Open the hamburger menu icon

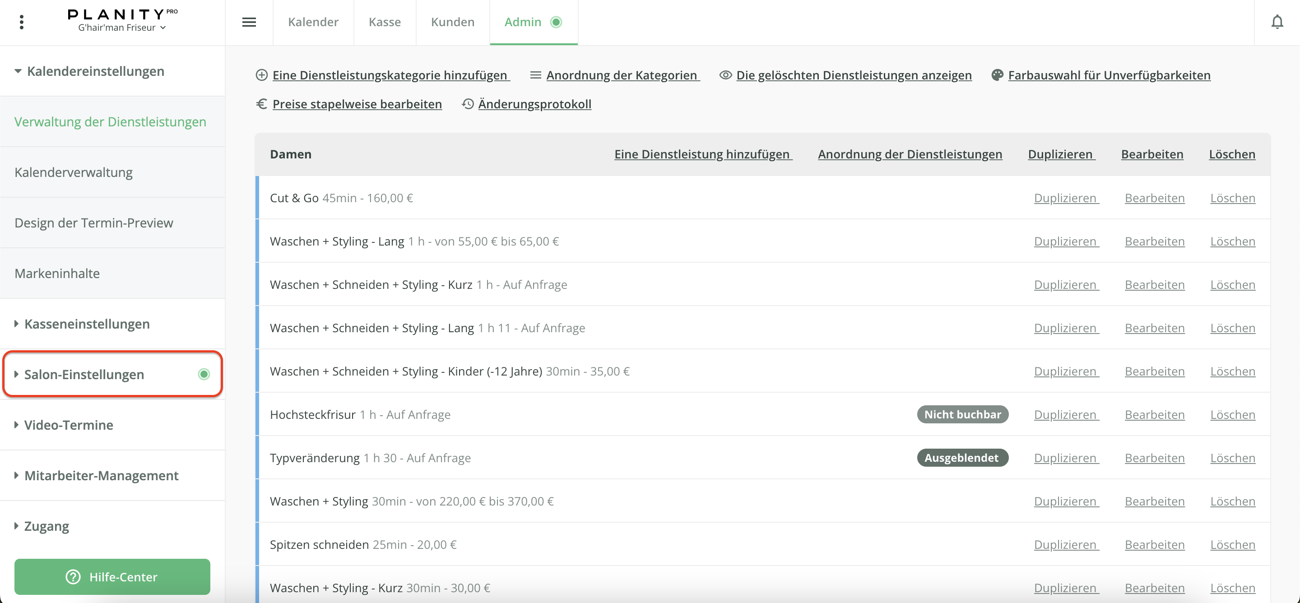coord(249,22)
